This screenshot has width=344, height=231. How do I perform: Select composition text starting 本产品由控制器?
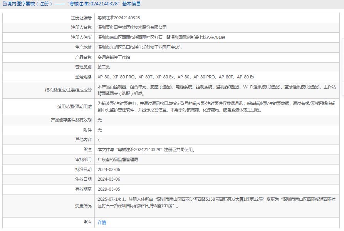[217, 90]
